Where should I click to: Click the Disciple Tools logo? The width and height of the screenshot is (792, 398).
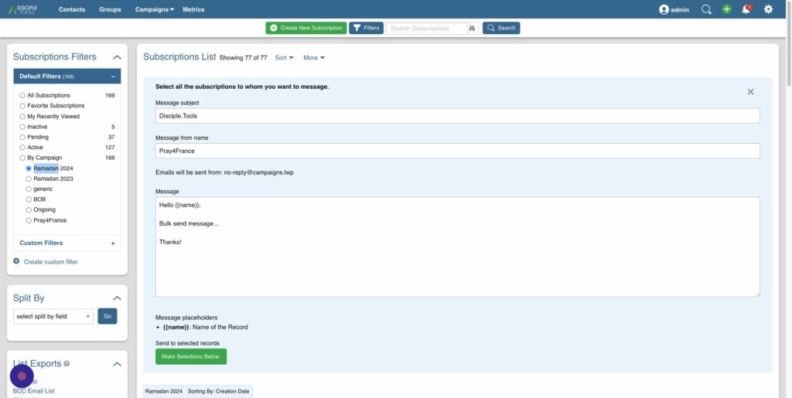point(22,9)
